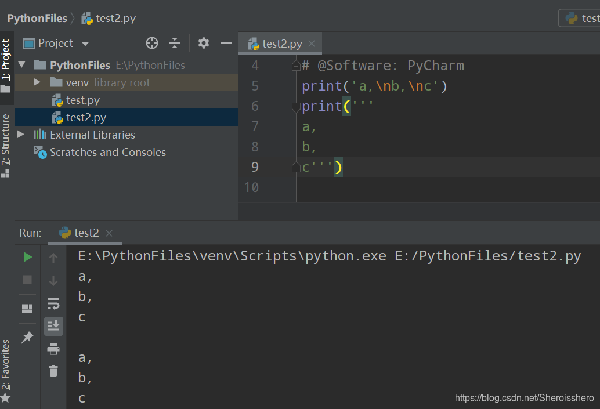The height and width of the screenshot is (409, 600).
Task: Click the Stop process icon
Action: (27, 280)
